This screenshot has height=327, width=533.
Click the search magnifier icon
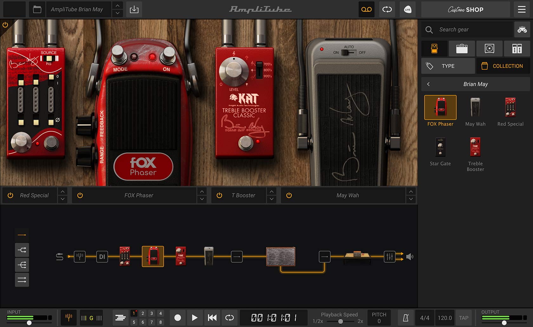tap(429, 30)
